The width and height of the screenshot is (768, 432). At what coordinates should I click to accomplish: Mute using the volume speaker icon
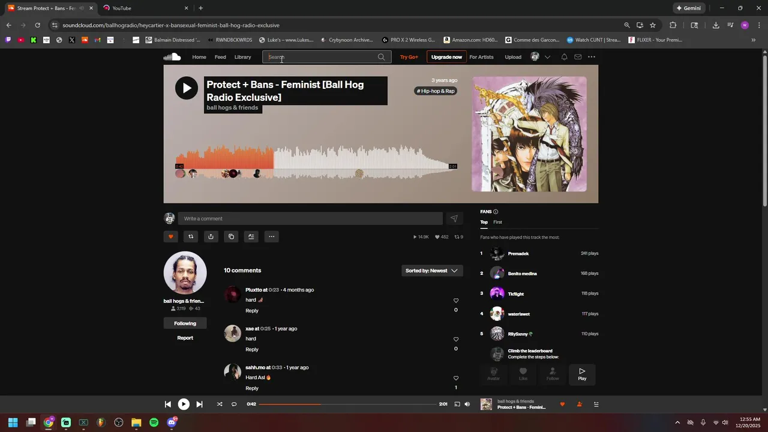tap(467, 404)
